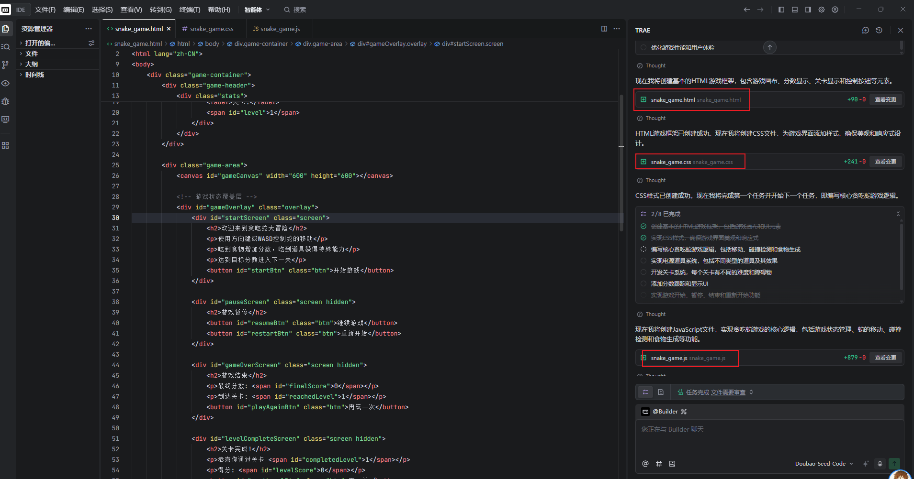Start a new chat in TRAE panel
This screenshot has width=914, height=479.
tap(865, 30)
